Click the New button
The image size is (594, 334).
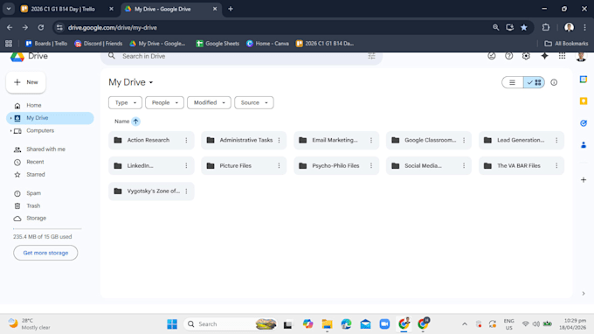[25, 82]
